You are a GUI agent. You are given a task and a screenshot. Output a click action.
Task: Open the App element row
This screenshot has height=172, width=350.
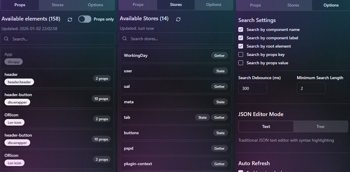[x=58, y=58]
